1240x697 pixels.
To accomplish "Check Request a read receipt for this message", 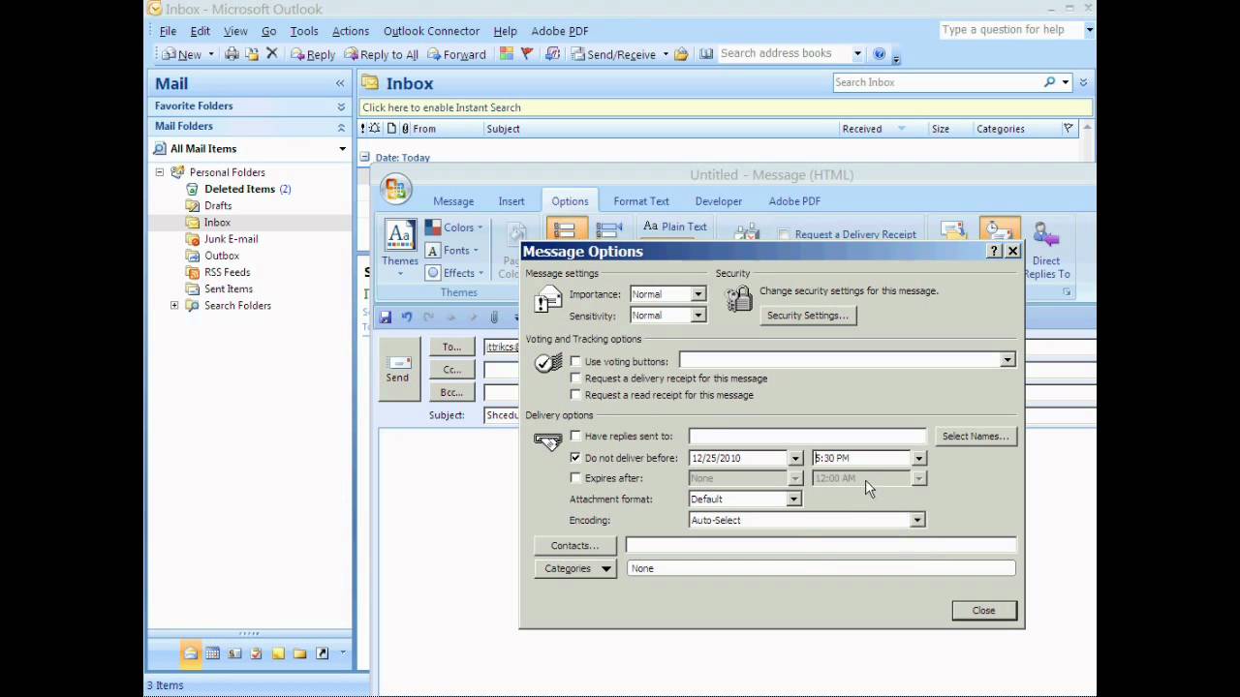I will (x=575, y=395).
